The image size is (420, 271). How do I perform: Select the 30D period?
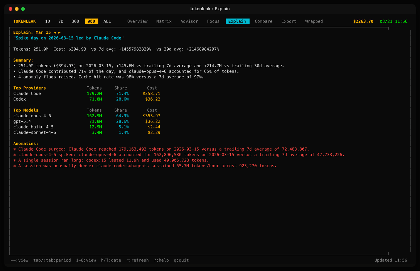click(x=75, y=21)
